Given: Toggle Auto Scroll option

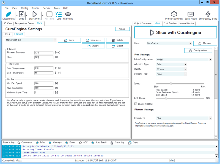Looking at the screenshot, I should tap(93, 143).
